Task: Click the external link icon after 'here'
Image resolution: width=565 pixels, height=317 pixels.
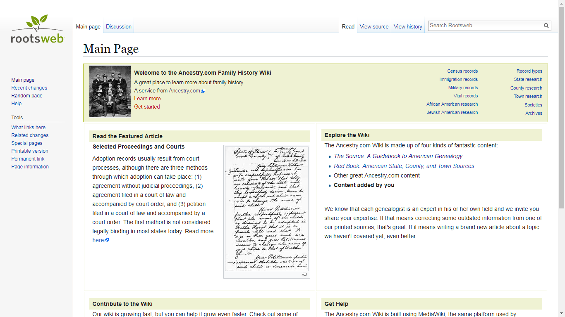Action: [x=107, y=240]
